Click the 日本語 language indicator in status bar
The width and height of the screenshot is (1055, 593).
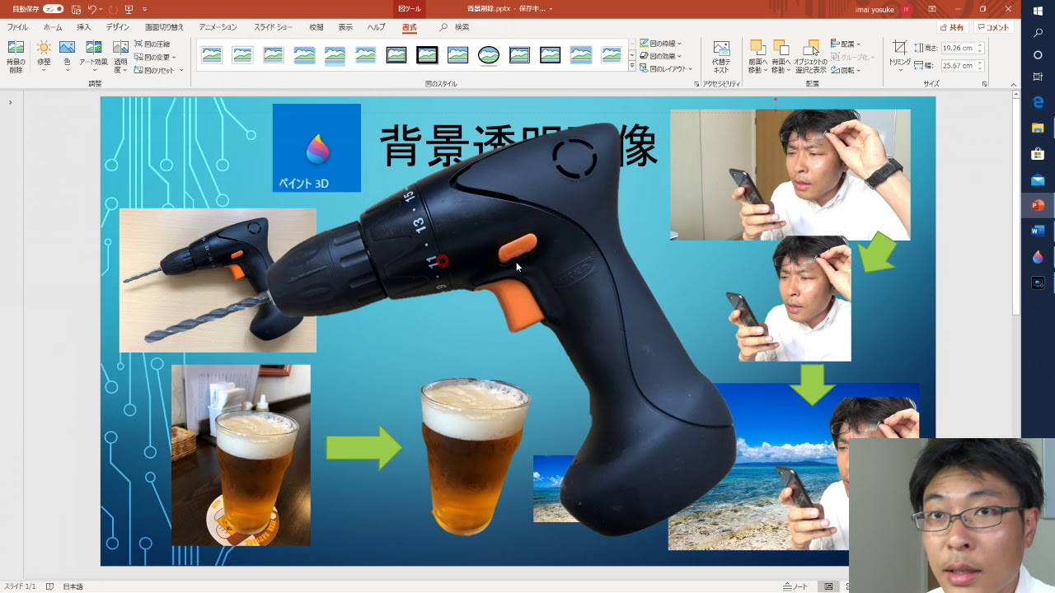pyautogui.click(x=73, y=586)
